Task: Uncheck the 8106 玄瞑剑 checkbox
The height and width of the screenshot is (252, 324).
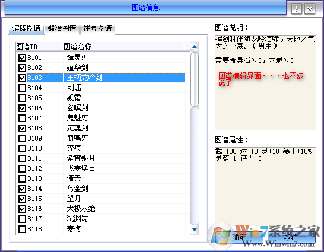Action: [x=22, y=108]
